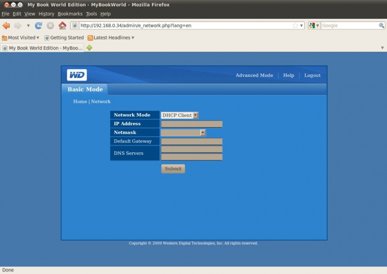The height and width of the screenshot is (274, 387).
Task: Open the Google search engine selector
Action: (x=314, y=26)
